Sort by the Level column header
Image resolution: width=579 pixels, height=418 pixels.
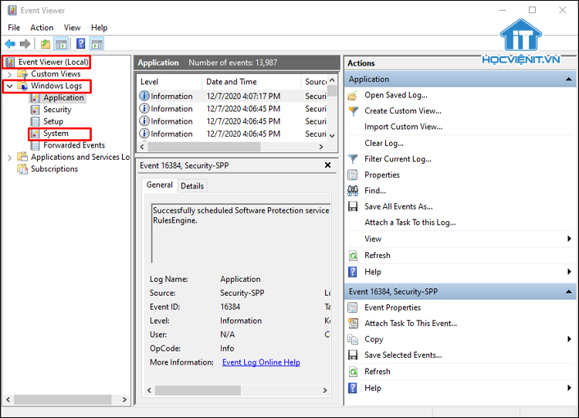pos(170,82)
